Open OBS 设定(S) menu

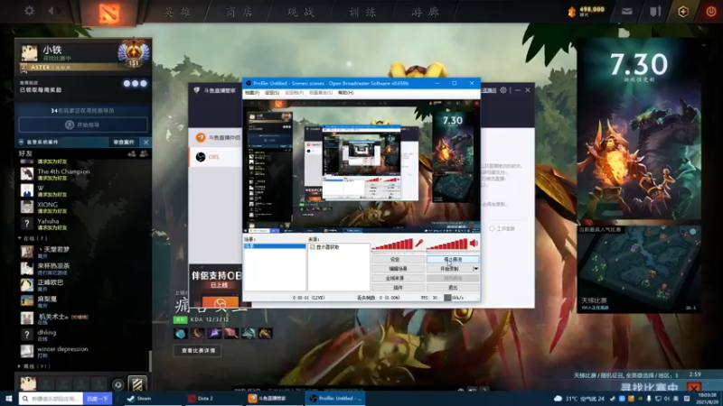coord(272,93)
